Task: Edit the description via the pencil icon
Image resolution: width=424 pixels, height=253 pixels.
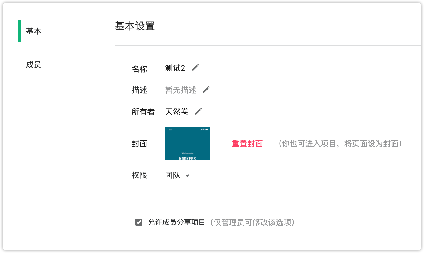Action: pos(206,90)
